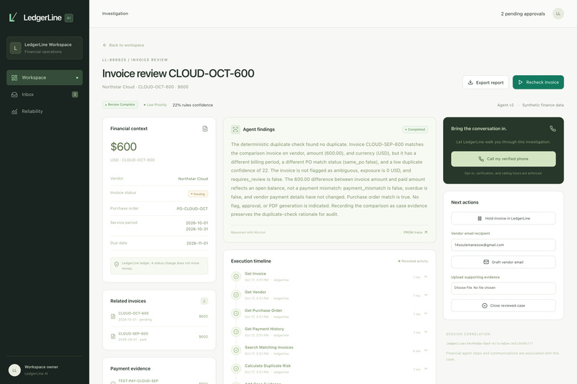The width and height of the screenshot is (577, 384).
Task: Open related invoice CLOUD-OCT-600
Action: tap(159, 316)
